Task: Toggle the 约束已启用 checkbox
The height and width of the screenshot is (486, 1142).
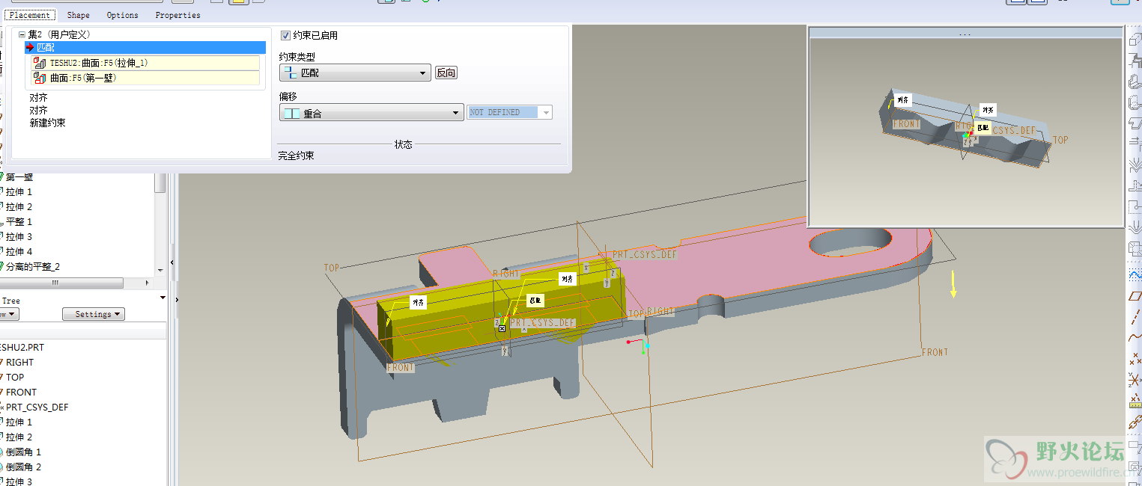Action: (285, 35)
